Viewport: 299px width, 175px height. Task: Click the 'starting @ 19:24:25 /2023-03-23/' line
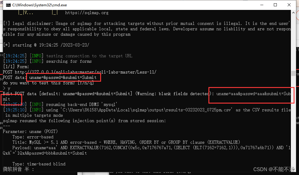click(x=46, y=45)
